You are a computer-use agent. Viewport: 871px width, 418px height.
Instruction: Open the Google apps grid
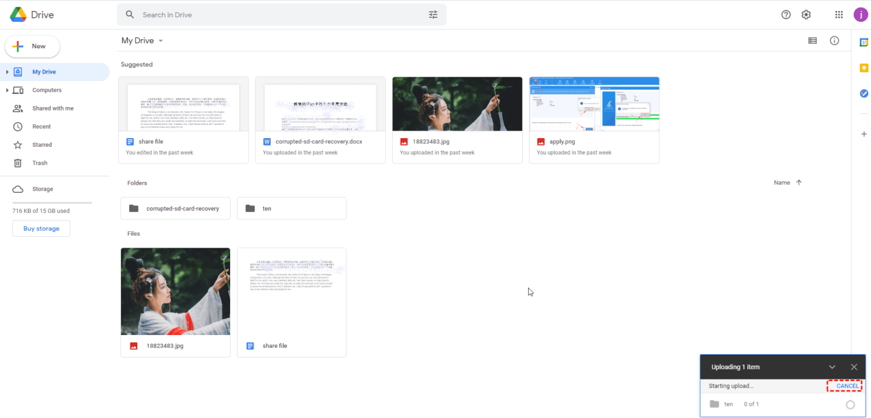(839, 14)
